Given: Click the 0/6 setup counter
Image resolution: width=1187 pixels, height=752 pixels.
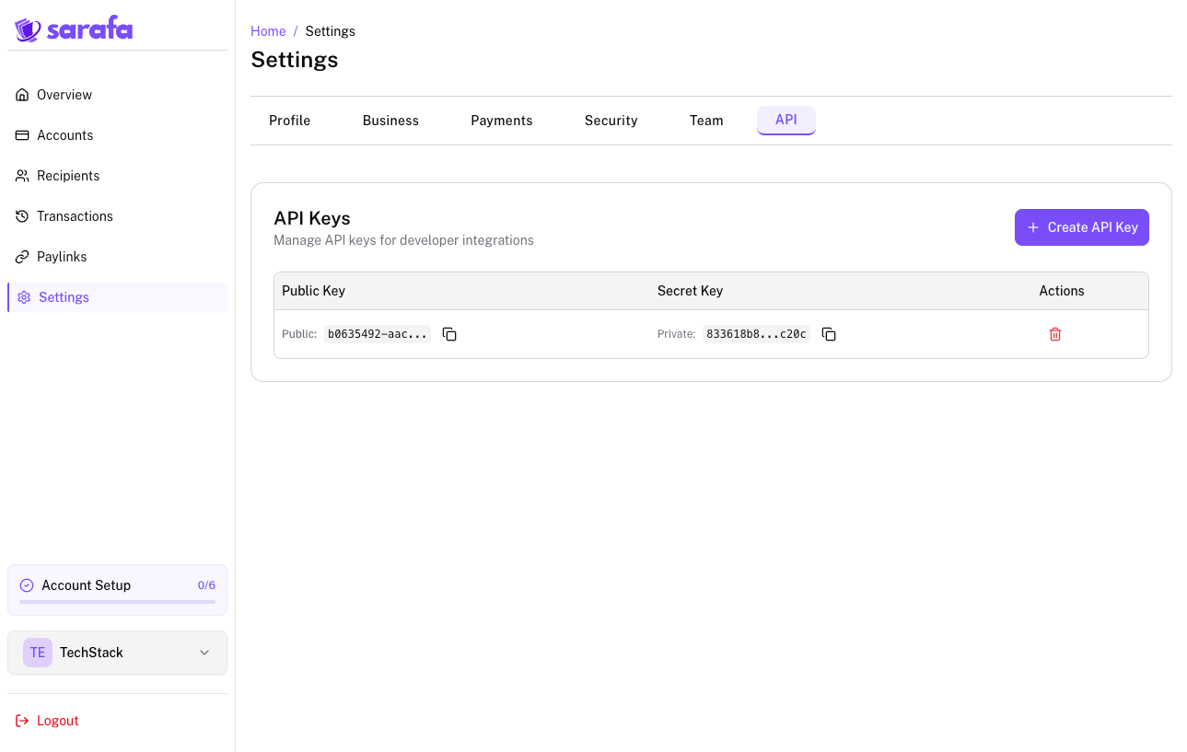Looking at the screenshot, I should click(206, 585).
